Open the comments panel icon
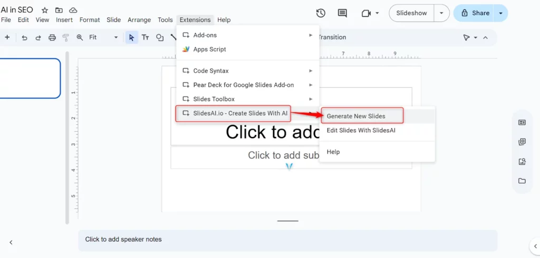 (342, 13)
